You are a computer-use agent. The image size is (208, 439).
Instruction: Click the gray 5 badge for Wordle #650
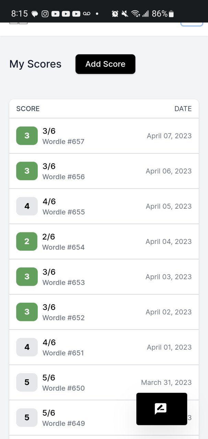tap(27, 382)
